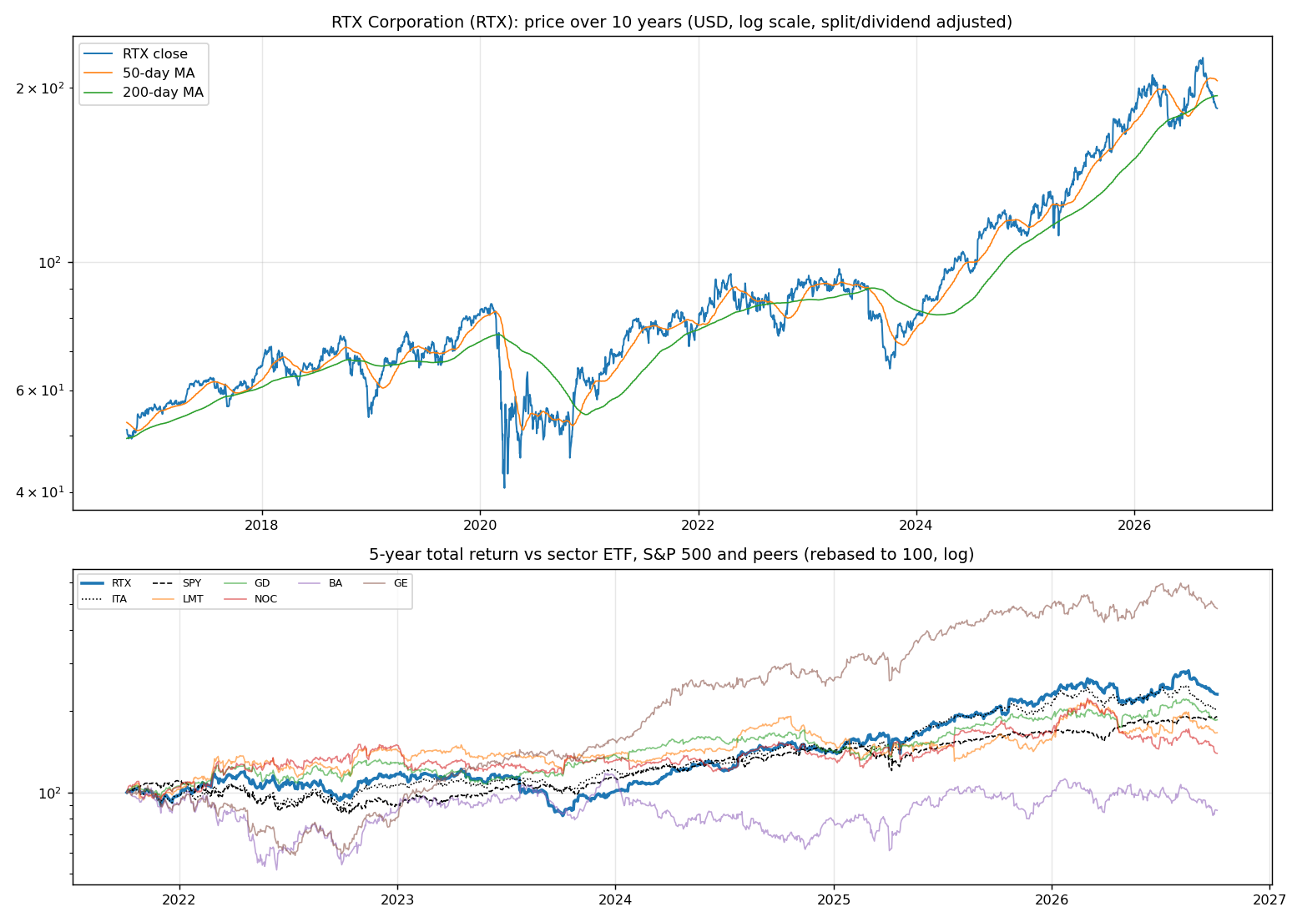
Task: Click the GE entry in the lower legend
Action: [x=386, y=583]
